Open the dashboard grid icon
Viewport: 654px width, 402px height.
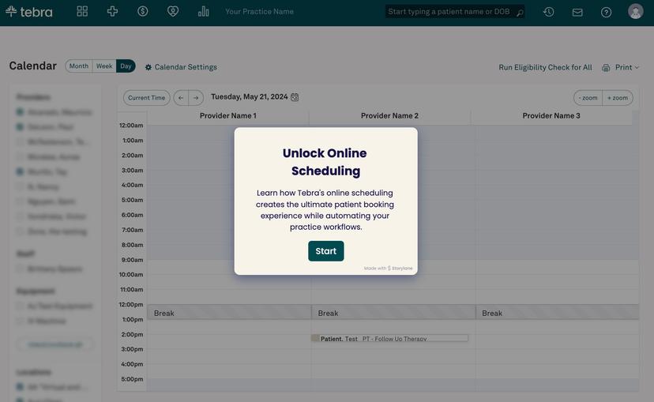[82, 12]
